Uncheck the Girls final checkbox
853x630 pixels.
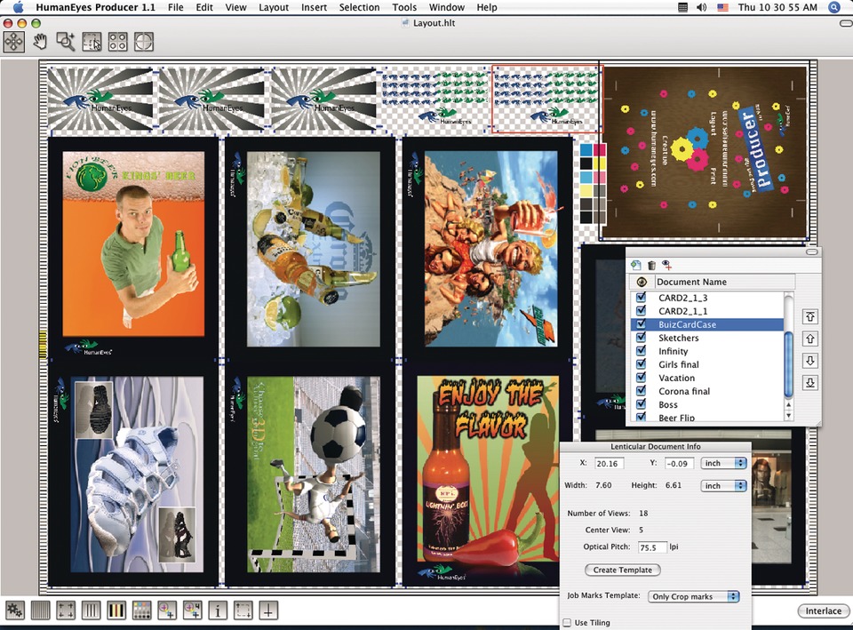(642, 364)
